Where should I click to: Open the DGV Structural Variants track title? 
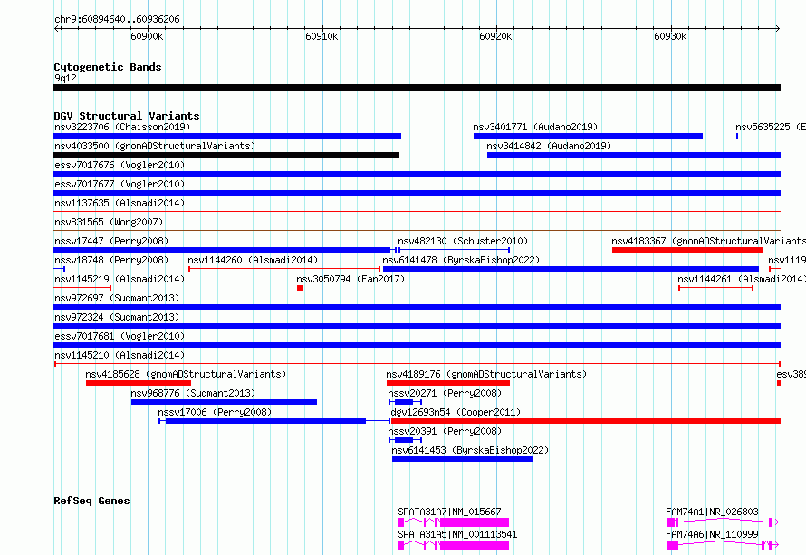click(x=127, y=116)
